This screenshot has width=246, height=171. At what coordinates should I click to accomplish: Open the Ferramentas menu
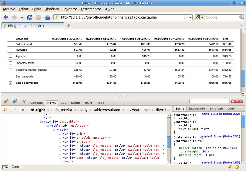[x=91, y=9]
